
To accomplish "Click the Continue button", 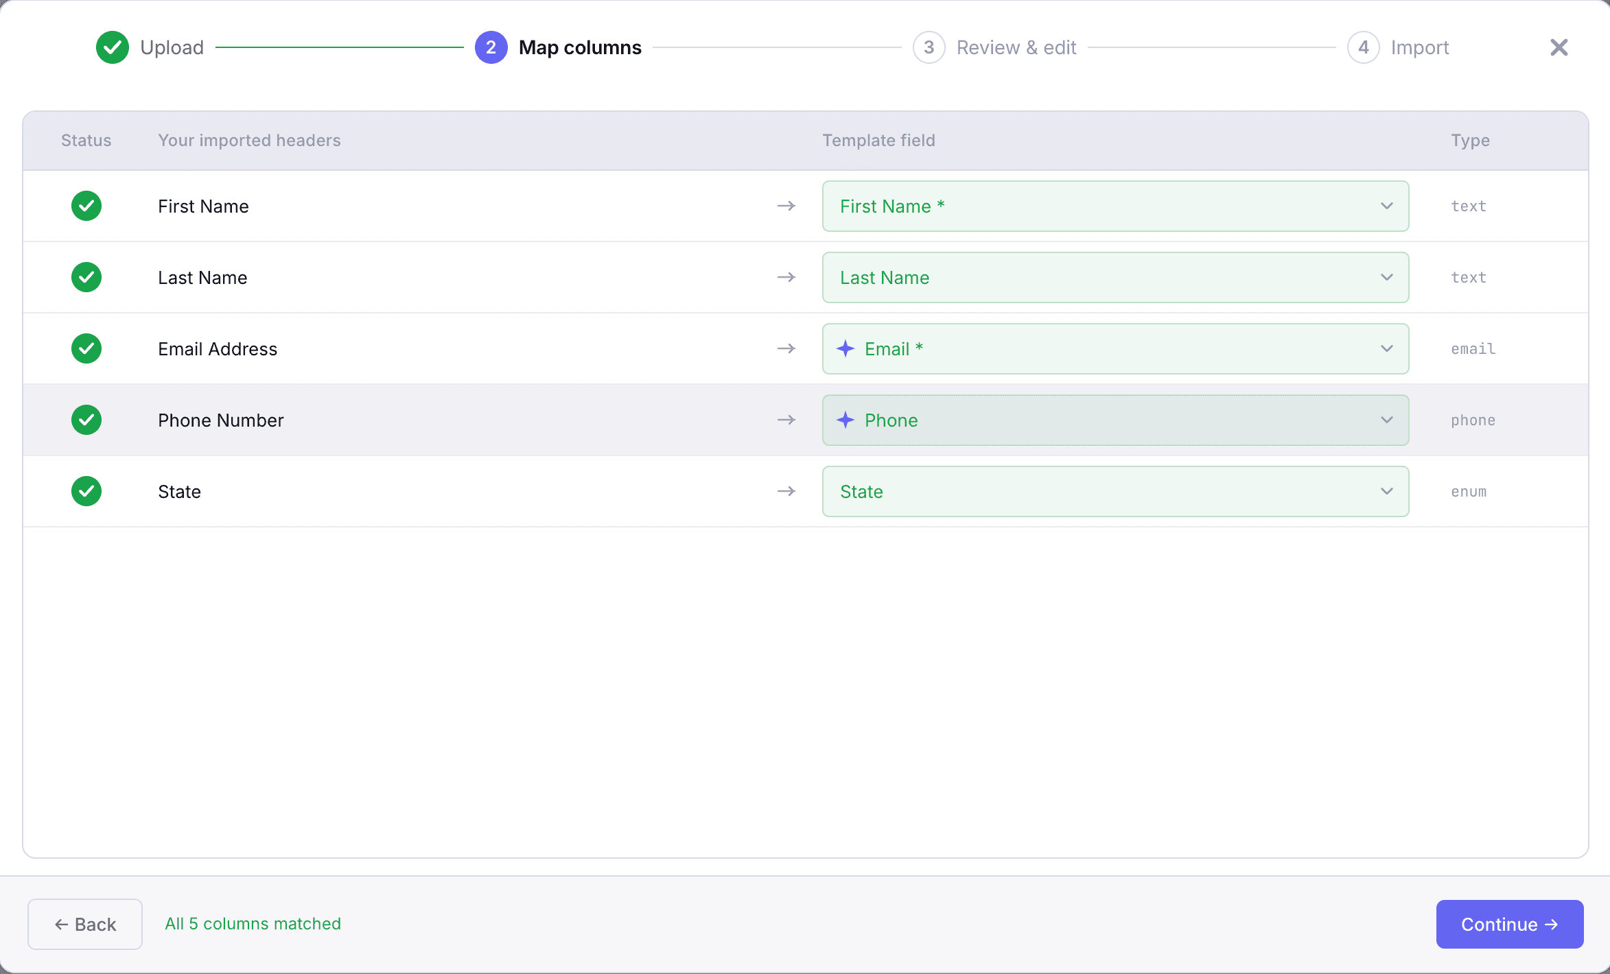I will pos(1510,924).
